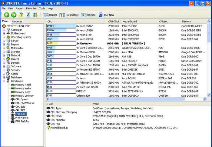Switch to the Favorites tab

[17, 22]
